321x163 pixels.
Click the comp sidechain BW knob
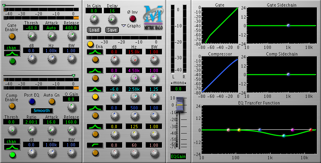coord(72,153)
